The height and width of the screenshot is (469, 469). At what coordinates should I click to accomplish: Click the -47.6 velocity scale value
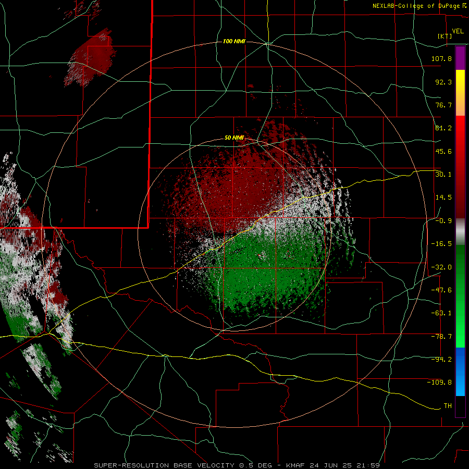441,290
